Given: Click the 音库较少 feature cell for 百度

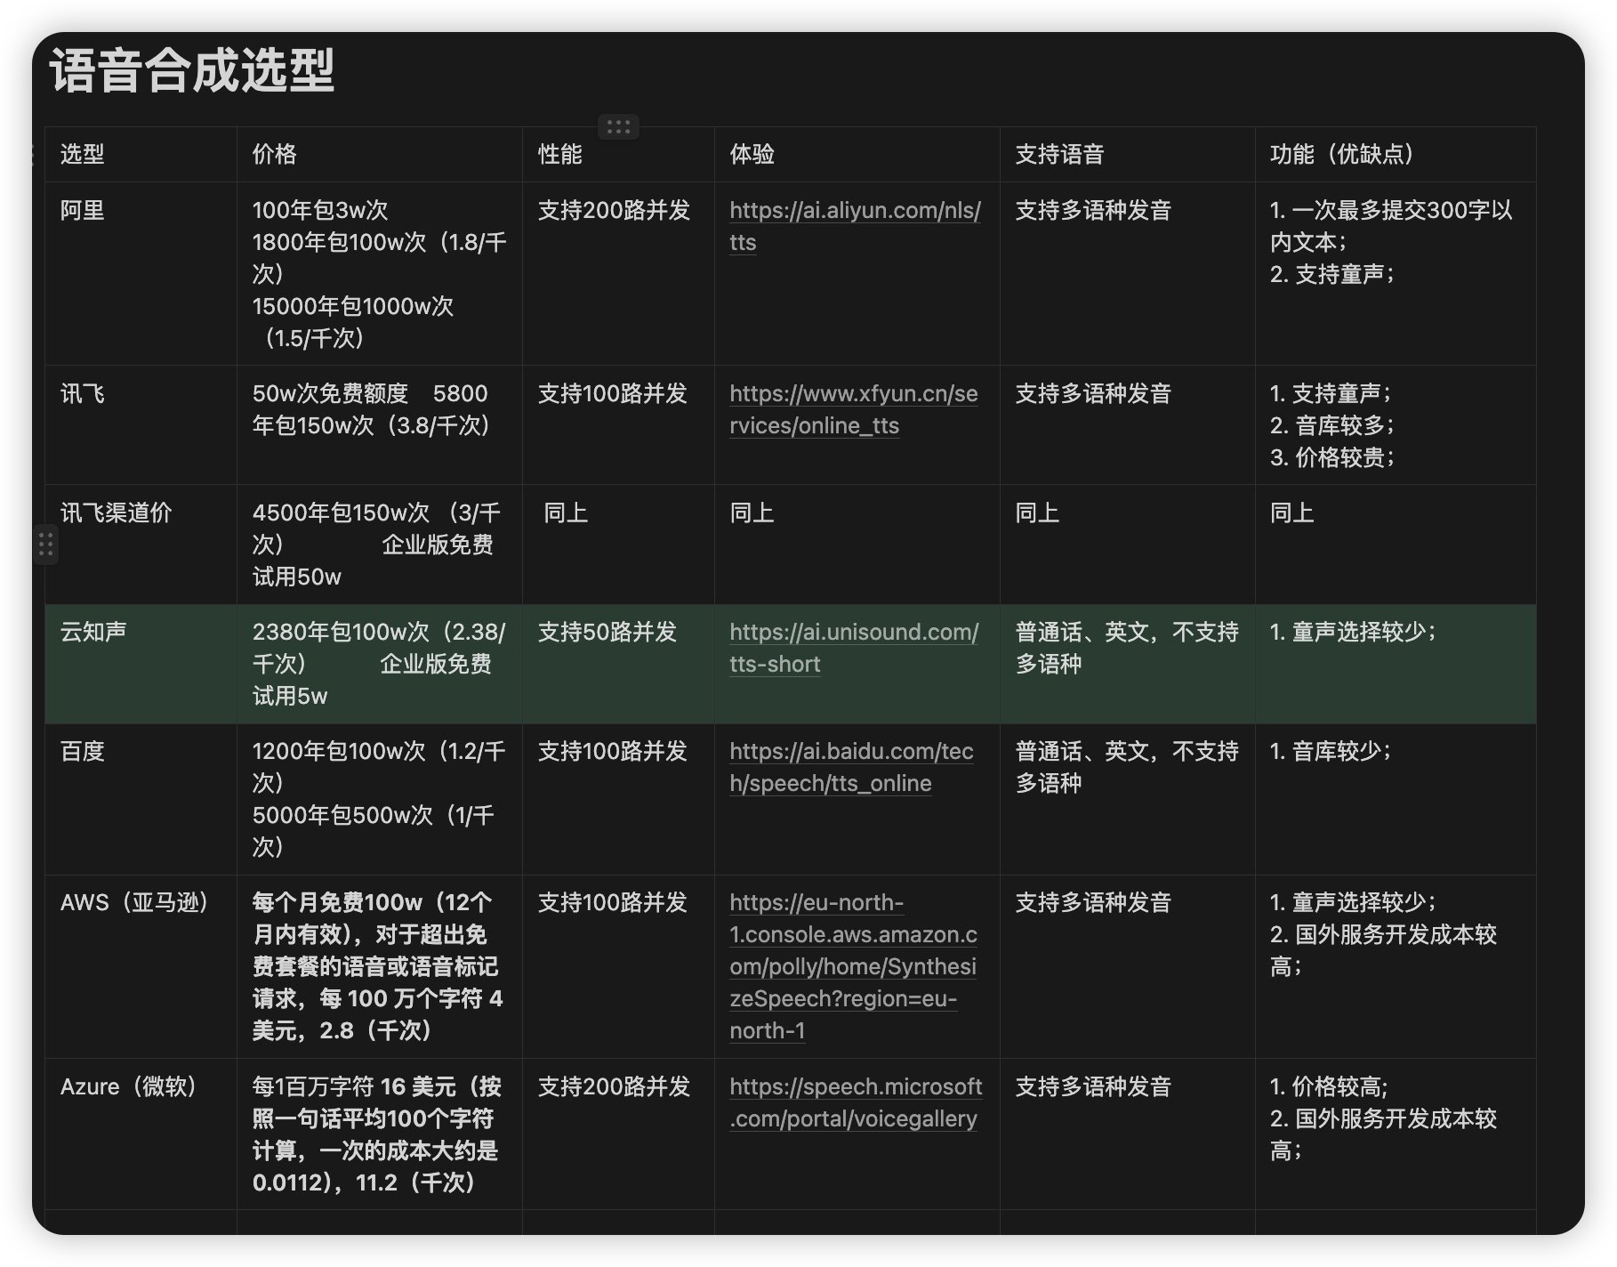Looking at the screenshot, I should [x=1396, y=799].
